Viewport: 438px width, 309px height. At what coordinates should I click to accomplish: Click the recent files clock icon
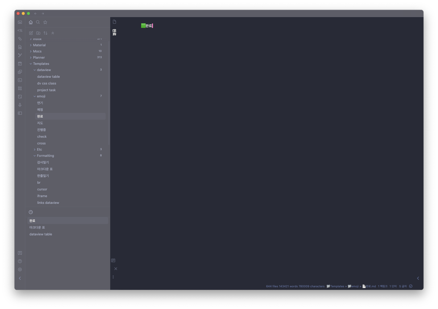(x=31, y=212)
